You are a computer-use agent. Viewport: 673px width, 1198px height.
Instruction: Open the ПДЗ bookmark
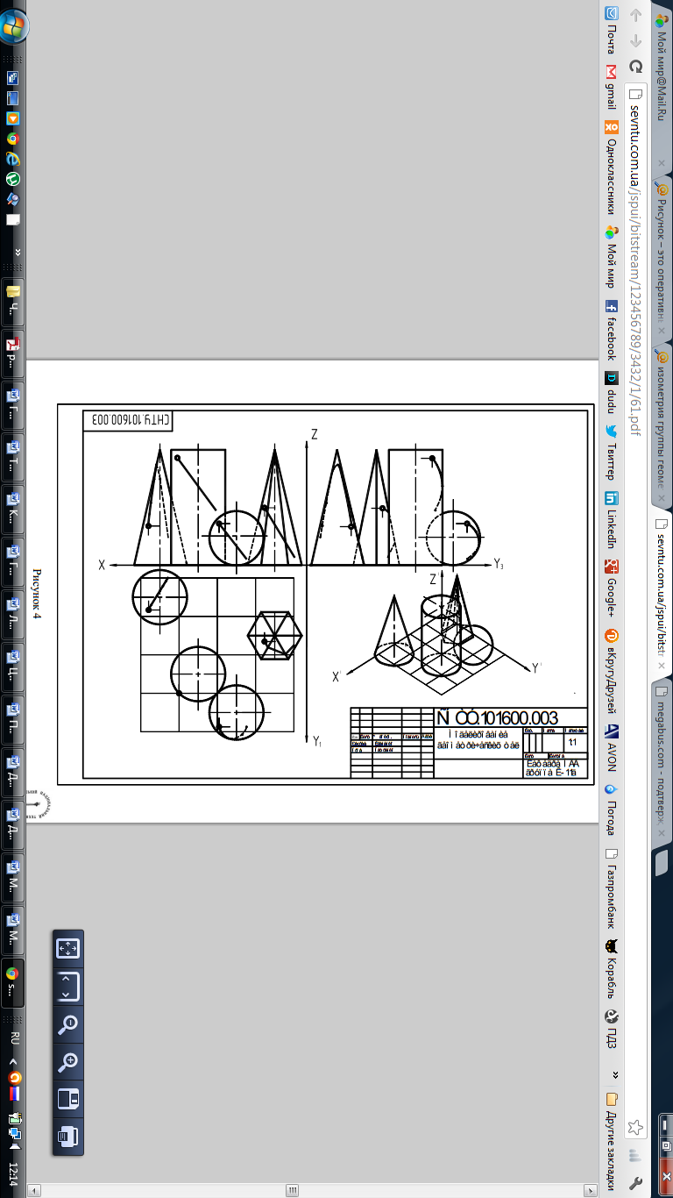612,1027
